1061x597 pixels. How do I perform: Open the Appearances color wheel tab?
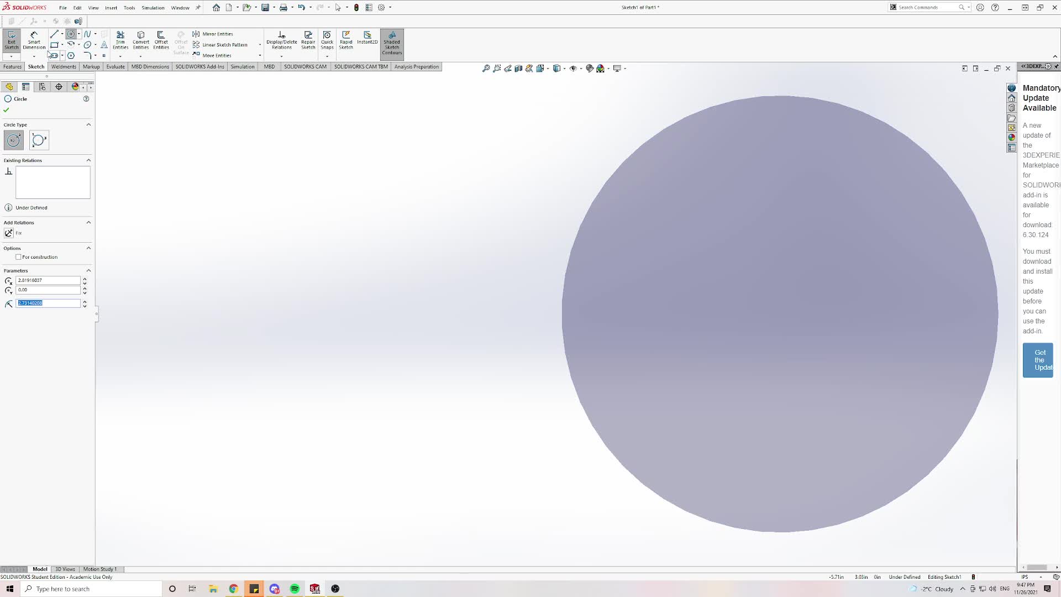(76, 87)
